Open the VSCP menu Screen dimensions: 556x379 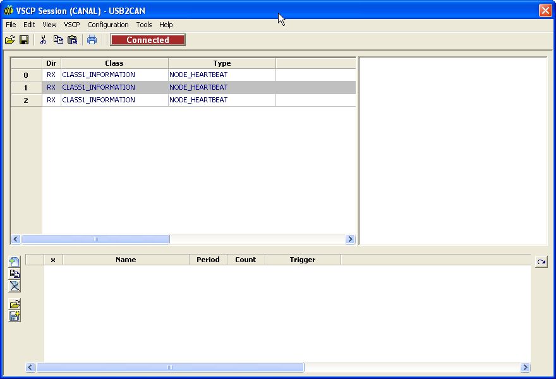pyautogui.click(x=72, y=25)
